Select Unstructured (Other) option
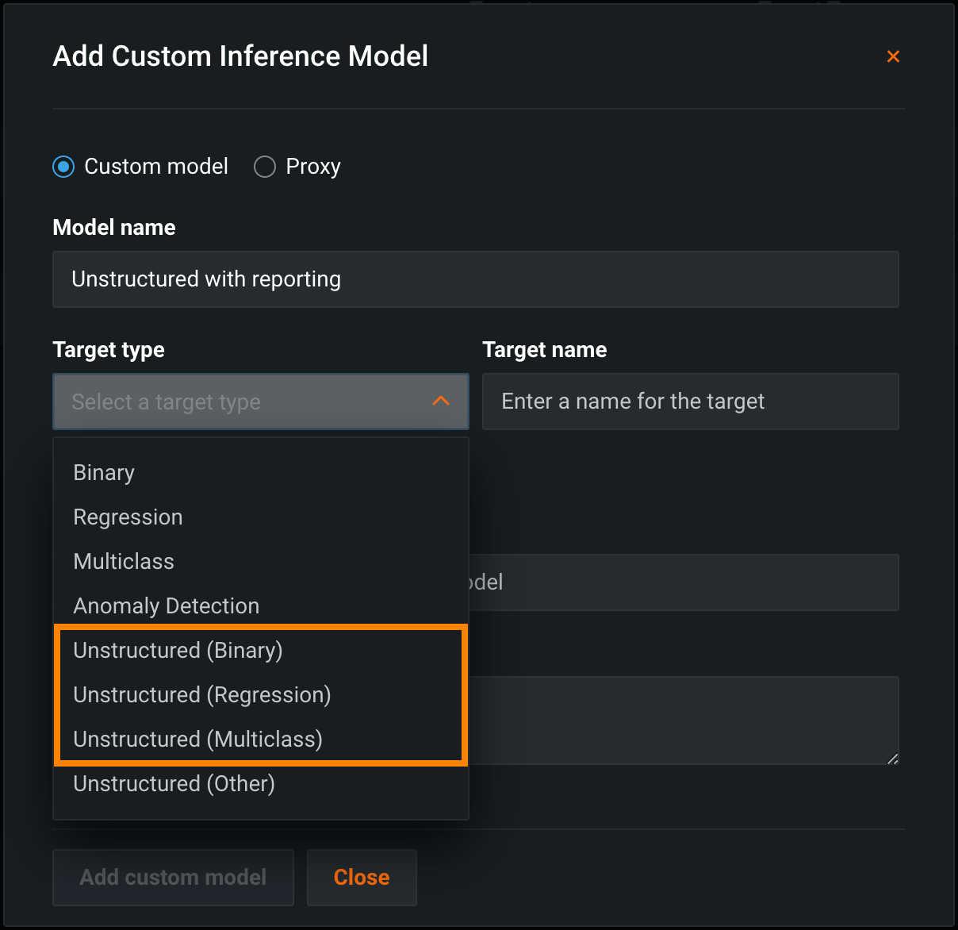This screenshot has width=958, height=930. pyautogui.click(x=174, y=784)
